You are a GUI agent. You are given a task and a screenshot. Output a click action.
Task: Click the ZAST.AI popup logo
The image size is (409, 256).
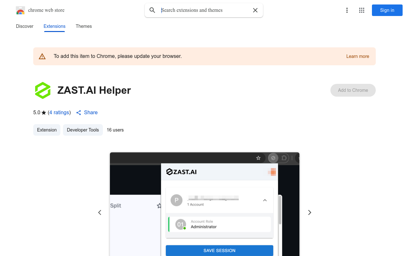click(181, 172)
